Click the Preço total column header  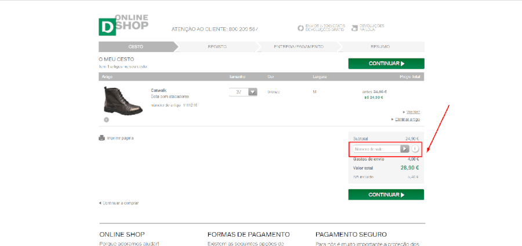(410, 77)
